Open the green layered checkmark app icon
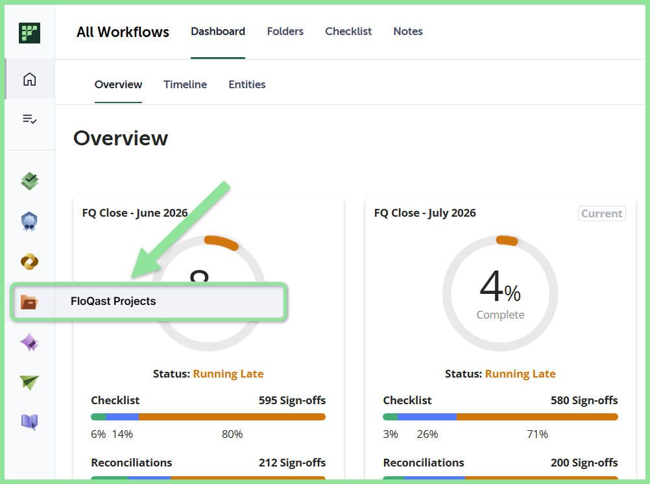 point(29,181)
